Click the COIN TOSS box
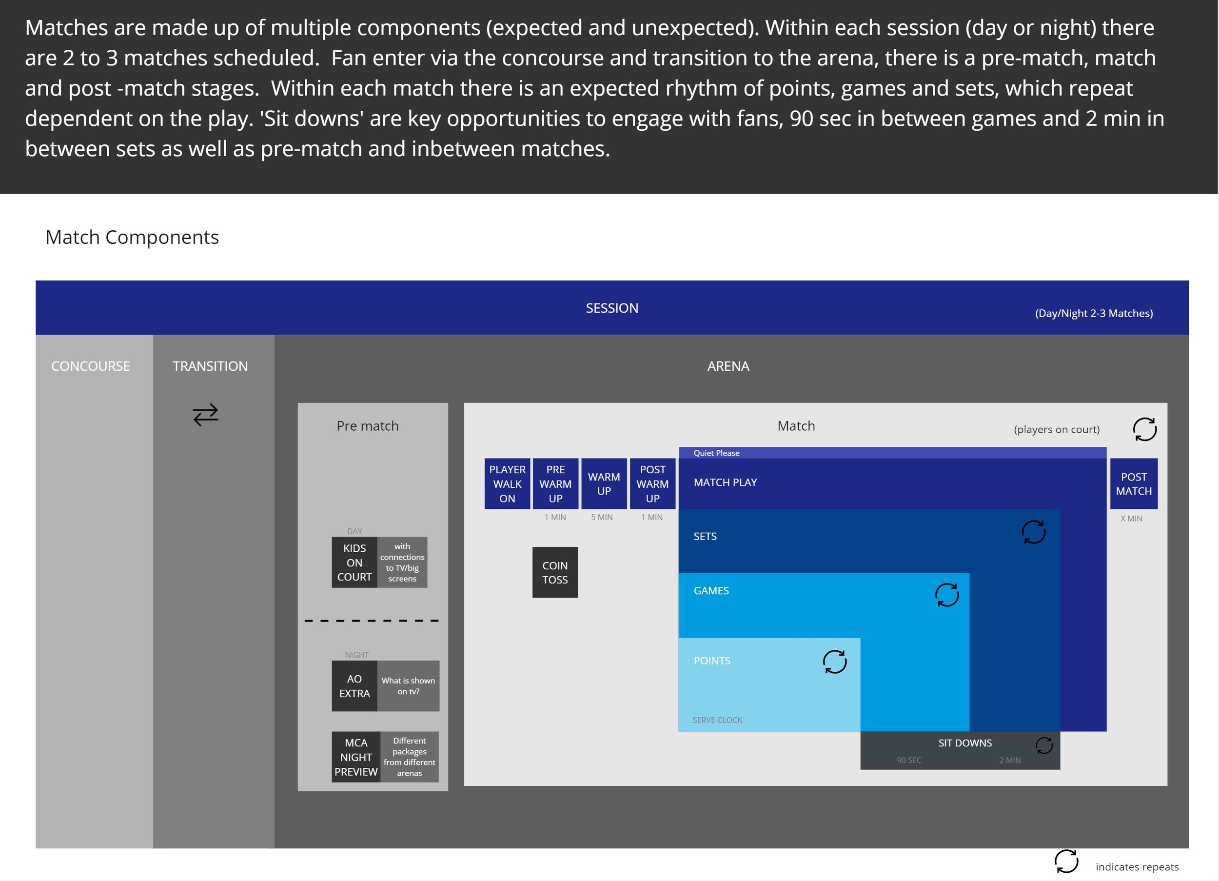Screen dimensions: 1219x881 [x=555, y=572]
